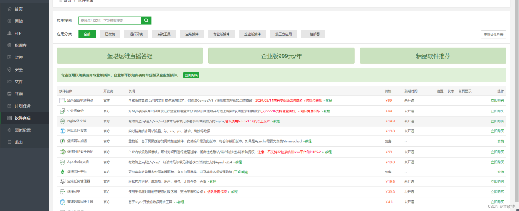Screen dimensions: 519x211
Task: Click the green 立即购买 button in notice bar
Action: pos(191,75)
